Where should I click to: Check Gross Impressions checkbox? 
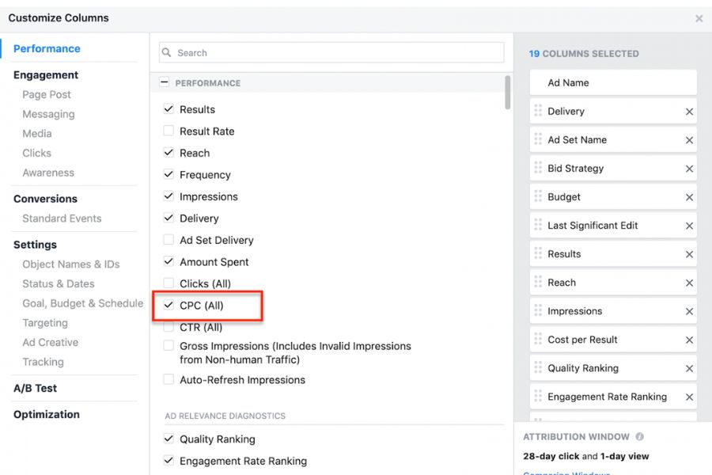pyautogui.click(x=169, y=346)
